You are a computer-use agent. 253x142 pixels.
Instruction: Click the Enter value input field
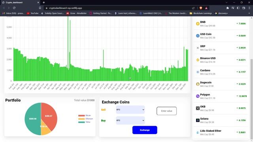[x=166, y=111]
